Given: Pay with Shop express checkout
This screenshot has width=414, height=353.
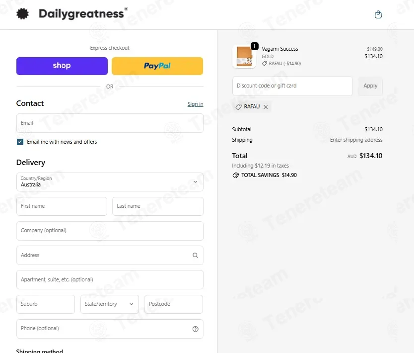Looking at the screenshot, I should (62, 66).
